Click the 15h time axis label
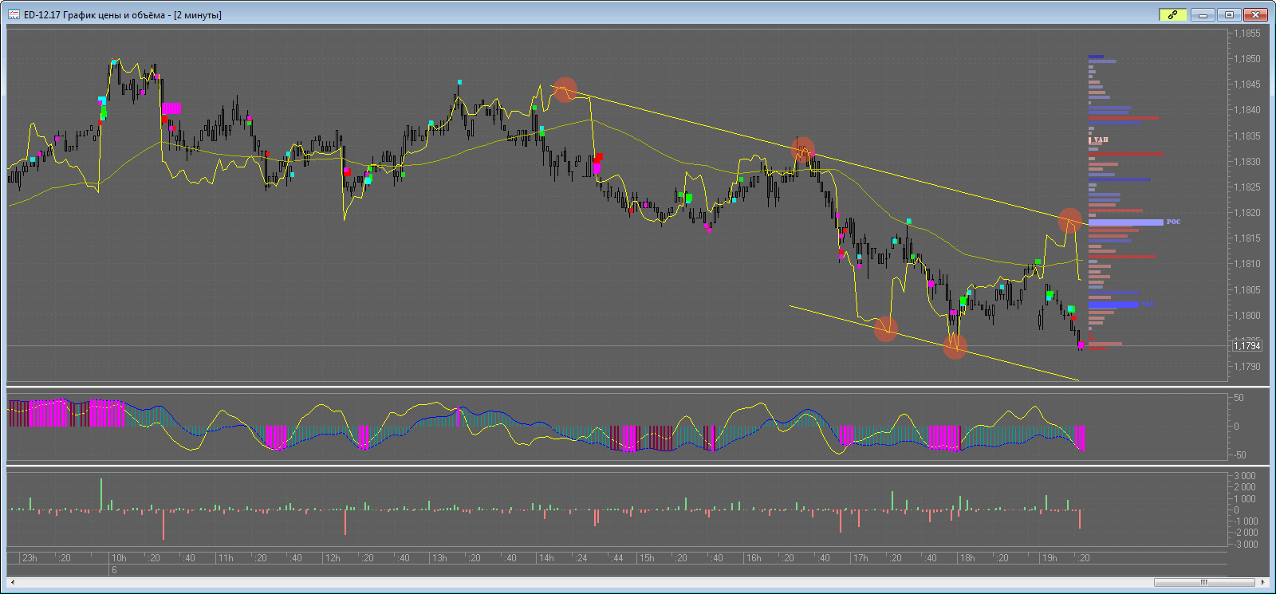This screenshot has height=594, width=1276. pyautogui.click(x=647, y=558)
